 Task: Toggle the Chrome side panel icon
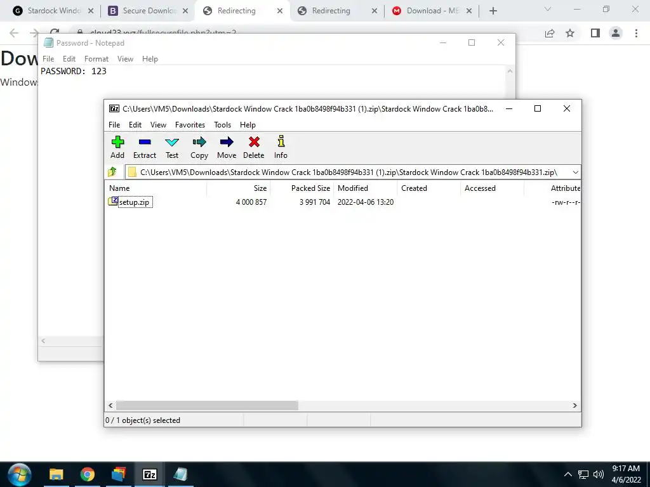tap(595, 33)
